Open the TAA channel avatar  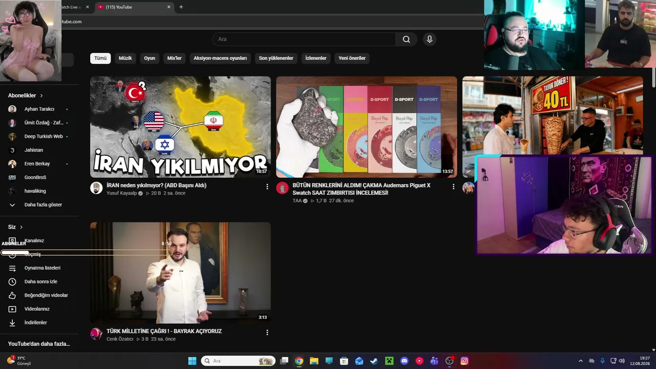(282, 188)
